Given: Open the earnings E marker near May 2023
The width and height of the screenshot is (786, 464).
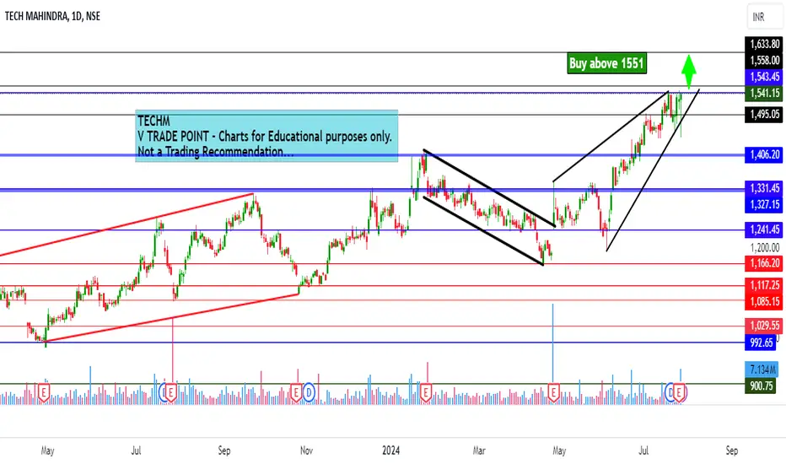Looking at the screenshot, I should point(44,392).
